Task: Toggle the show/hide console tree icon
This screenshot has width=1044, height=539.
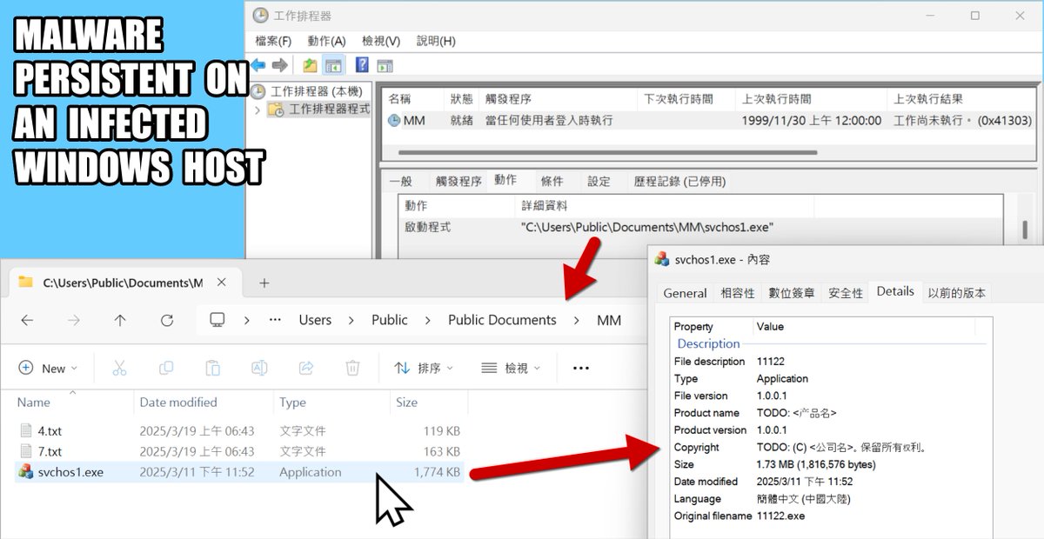Action: (332, 65)
